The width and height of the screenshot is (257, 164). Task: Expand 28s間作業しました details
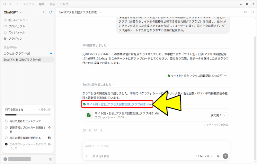[96, 45]
